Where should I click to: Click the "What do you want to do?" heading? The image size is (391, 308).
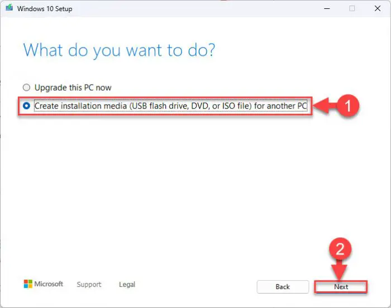119,51
